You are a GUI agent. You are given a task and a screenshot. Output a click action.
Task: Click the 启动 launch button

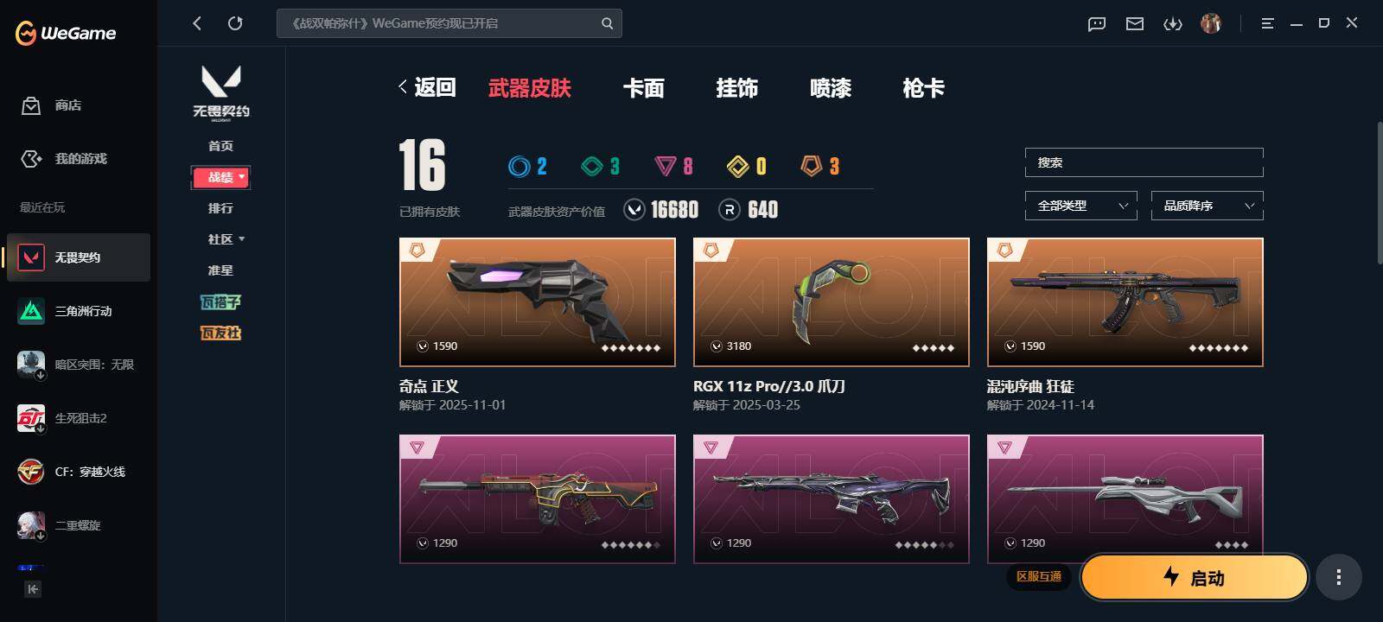coord(1195,577)
